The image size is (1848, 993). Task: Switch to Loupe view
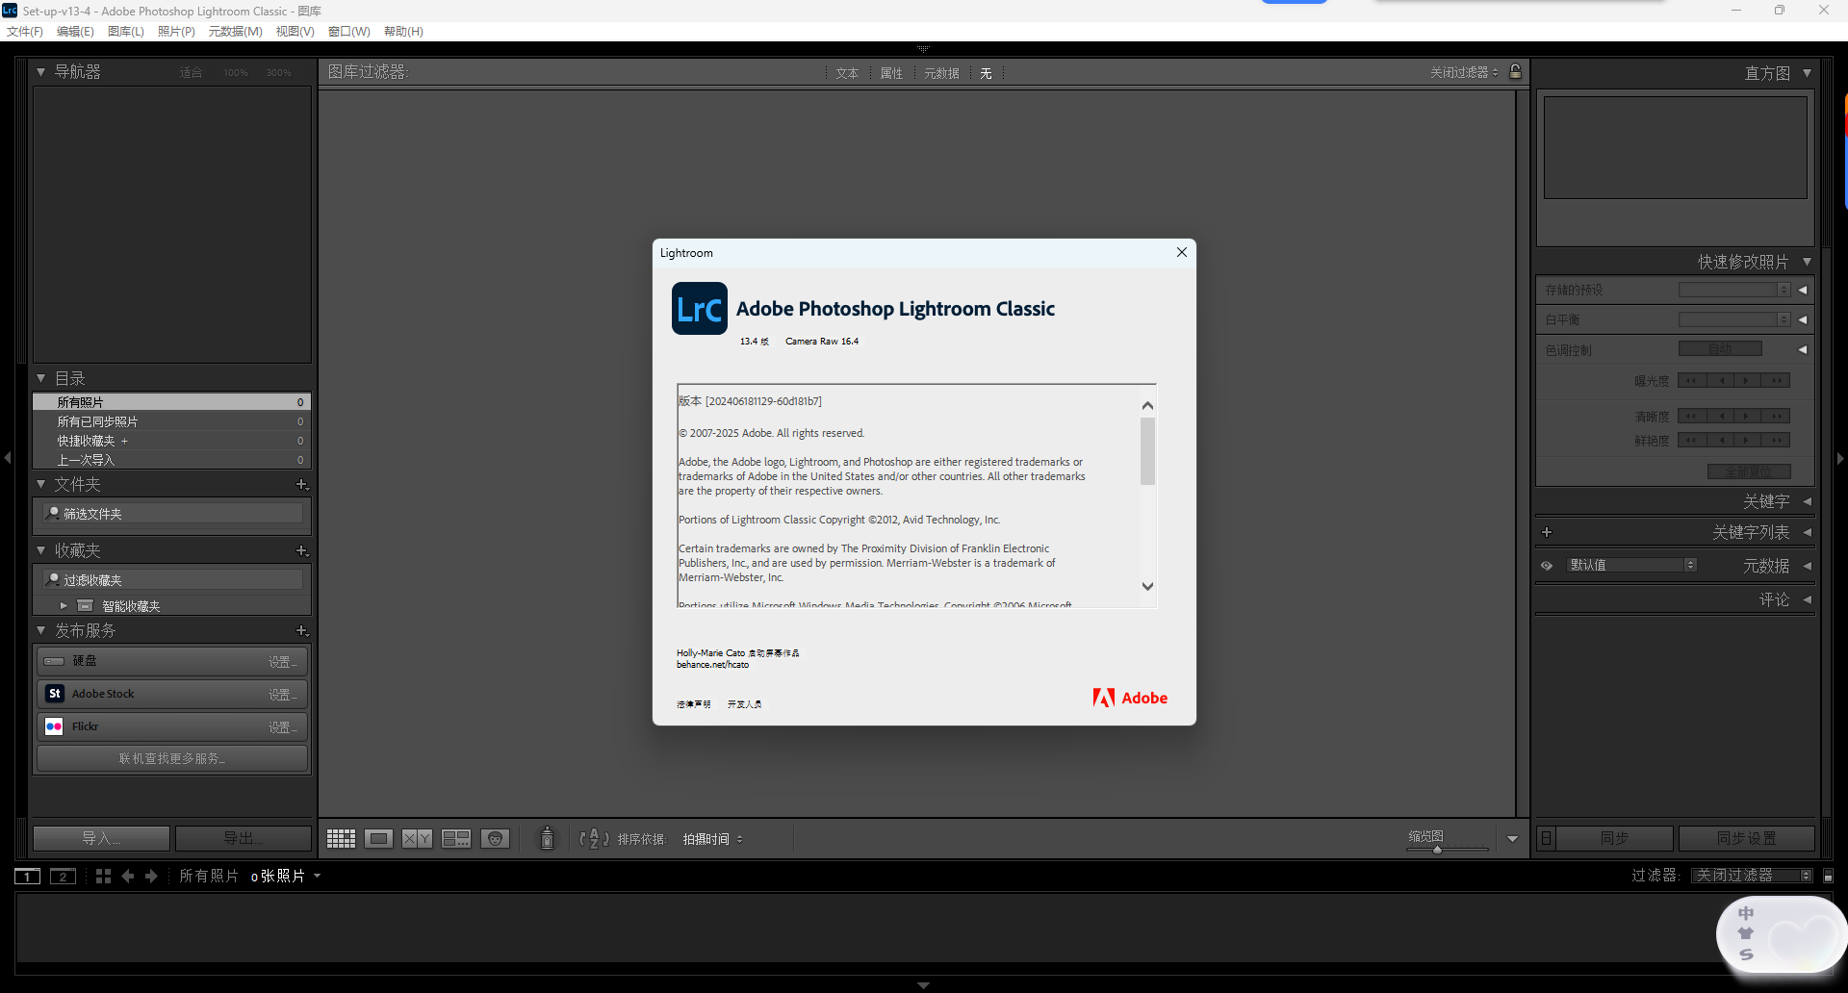click(x=378, y=838)
